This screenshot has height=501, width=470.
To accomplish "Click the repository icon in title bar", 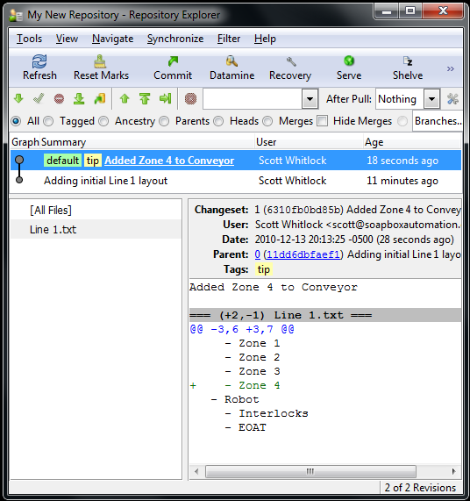I will [16, 15].
